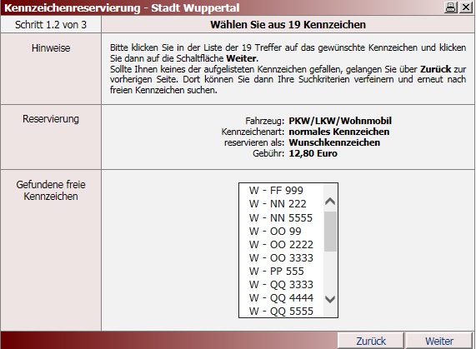476x349 pixels.
Task: Select plate W - PP 555
Action: [282, 271]
